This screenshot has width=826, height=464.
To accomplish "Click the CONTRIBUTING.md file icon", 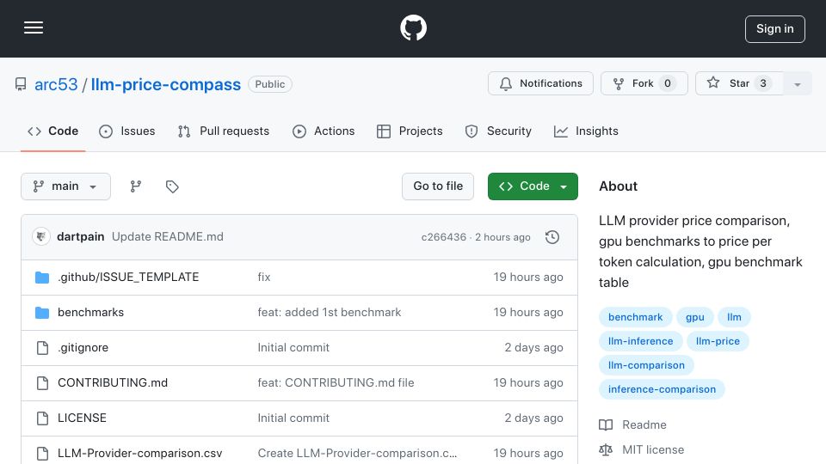I will [x=42, y=383].
